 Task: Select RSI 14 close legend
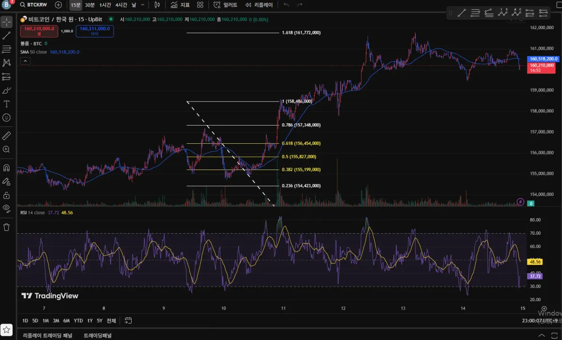pos(33,213)
